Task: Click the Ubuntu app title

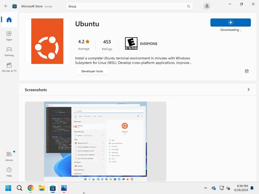Action: click(87, 24)
